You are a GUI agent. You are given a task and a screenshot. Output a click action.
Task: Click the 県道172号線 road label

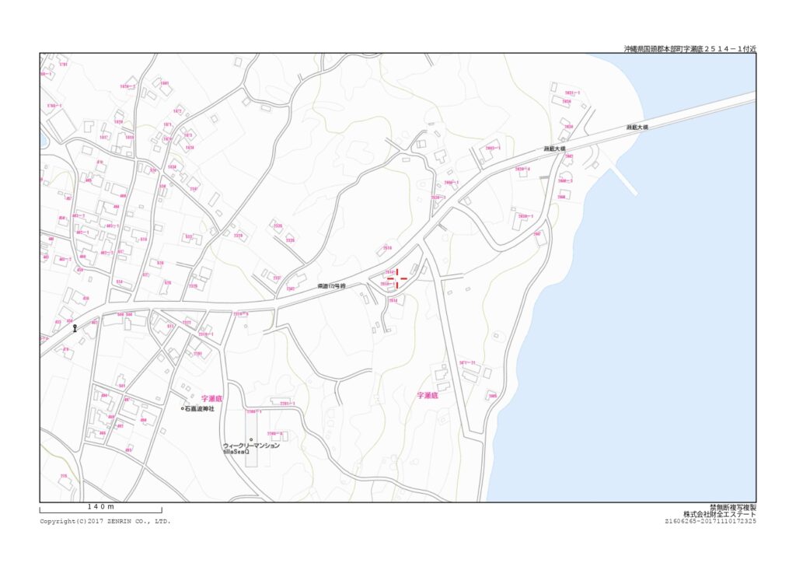331,287
